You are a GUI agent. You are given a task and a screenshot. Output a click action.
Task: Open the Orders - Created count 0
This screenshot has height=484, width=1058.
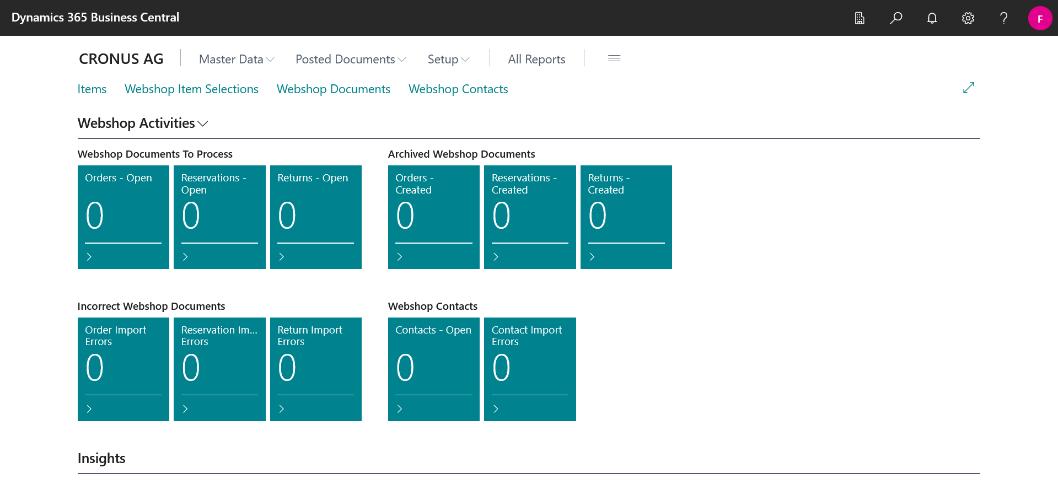[x=405, y=216]
